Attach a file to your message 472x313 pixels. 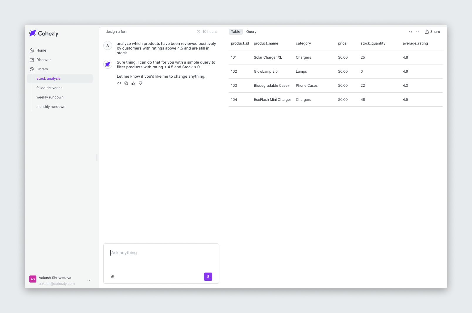coord(112,277)
